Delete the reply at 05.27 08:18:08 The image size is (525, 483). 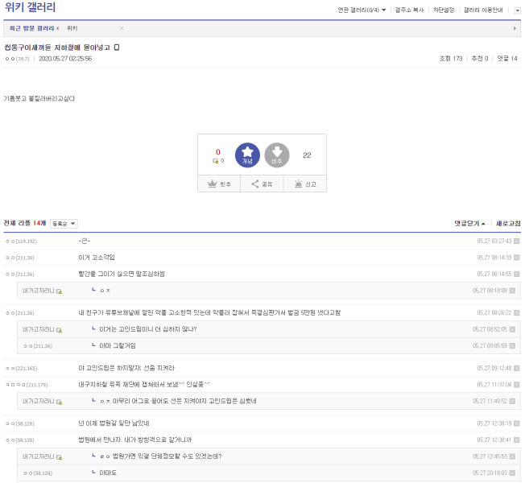click(x=512, y=291)
